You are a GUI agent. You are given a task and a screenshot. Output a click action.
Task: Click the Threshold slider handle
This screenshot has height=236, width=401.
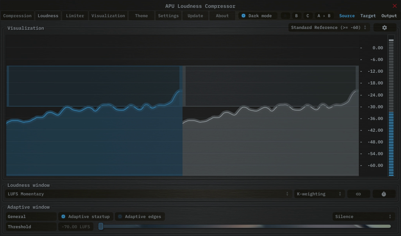[x=101, y=227]
